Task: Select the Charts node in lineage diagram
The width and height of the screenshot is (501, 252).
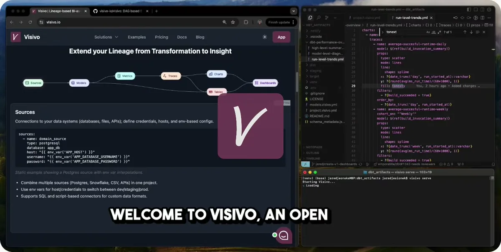Action: tap(217, 74)
